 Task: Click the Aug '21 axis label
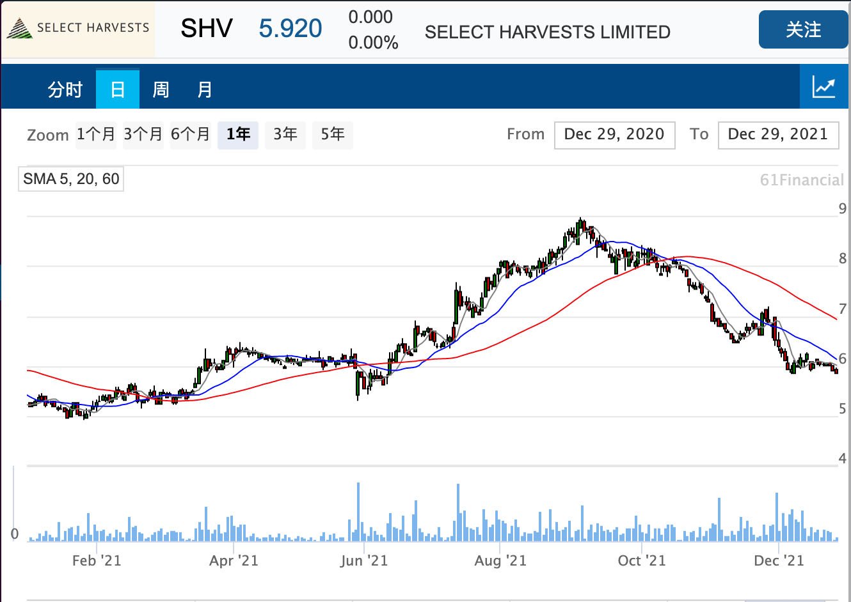(x=500, y=560)
